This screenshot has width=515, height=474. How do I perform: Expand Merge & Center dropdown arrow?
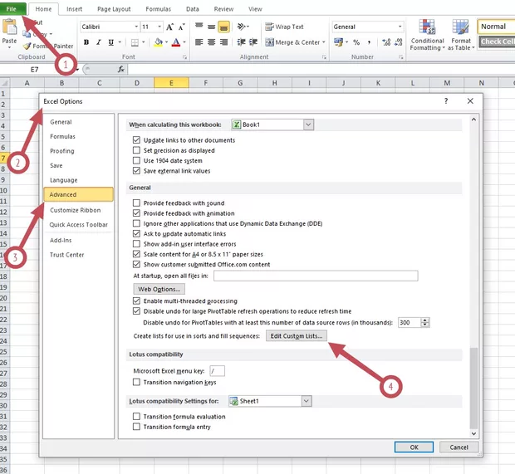(323, 42)
